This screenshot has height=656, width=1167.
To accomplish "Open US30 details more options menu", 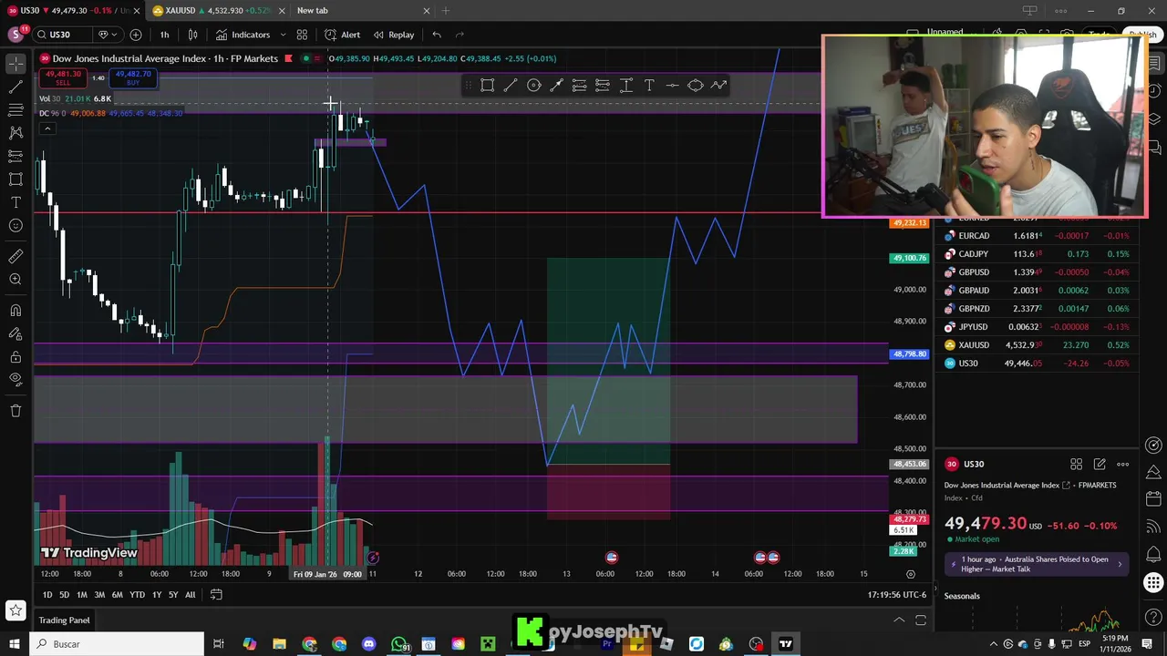I will (1122, 465).
